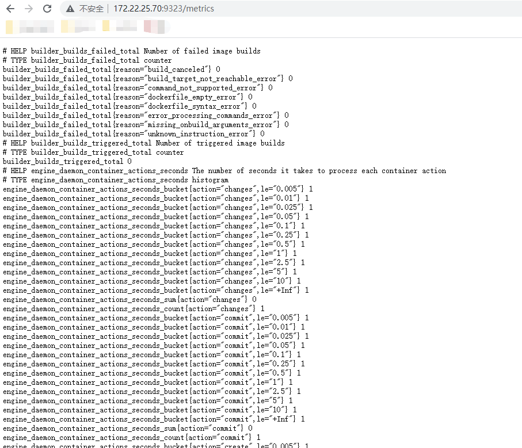This screenshot has width=522, height=448.
Task: Click the browser back arrow
Action: [10, 9]
